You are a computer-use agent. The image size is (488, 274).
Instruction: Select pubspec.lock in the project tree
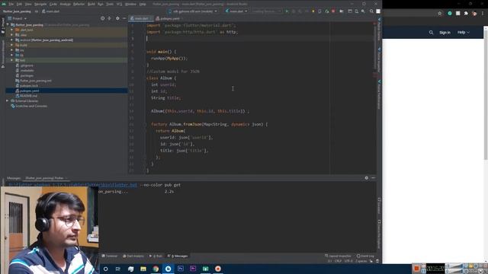coord(29,86)
